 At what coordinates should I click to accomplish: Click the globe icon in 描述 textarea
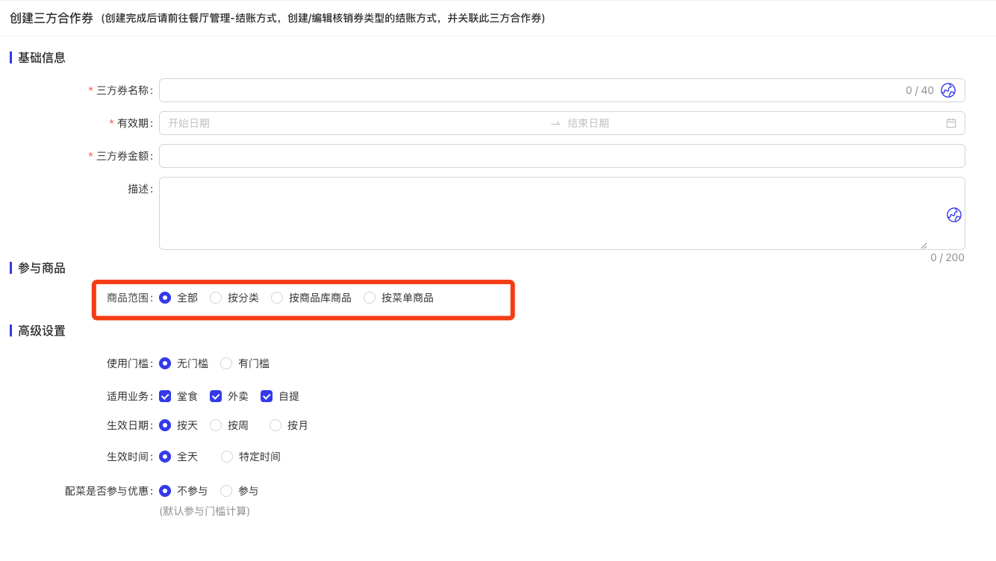[953, 215]
